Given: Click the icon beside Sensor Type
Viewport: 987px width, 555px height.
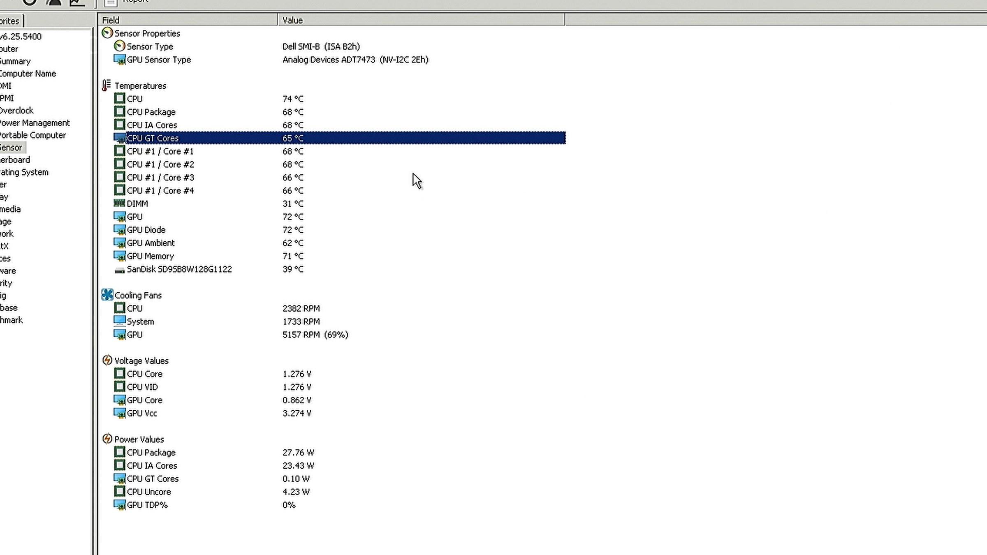Looking at the screenshot, I should pyautogui.click(x=119, y=46).
